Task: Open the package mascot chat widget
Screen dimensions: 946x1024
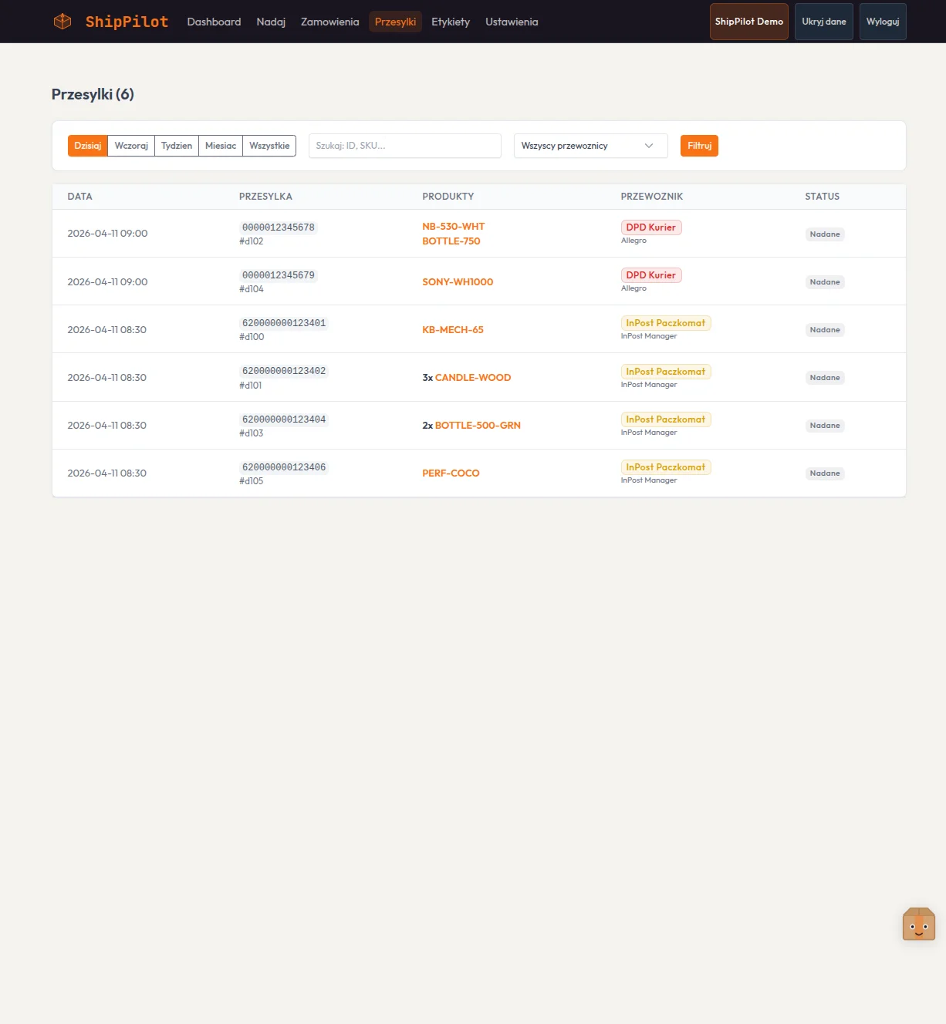Action: click(918, 924)
